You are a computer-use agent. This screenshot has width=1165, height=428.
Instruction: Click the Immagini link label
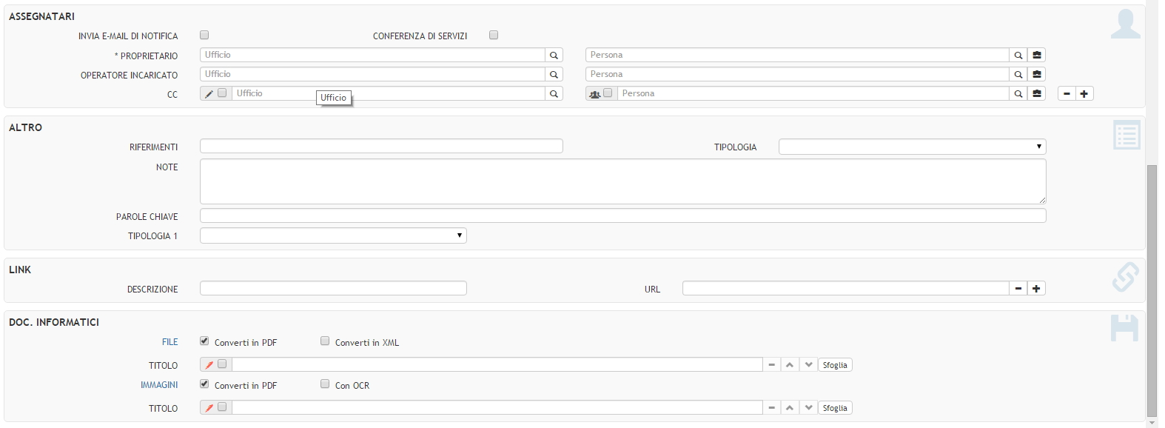click(159, 385)
